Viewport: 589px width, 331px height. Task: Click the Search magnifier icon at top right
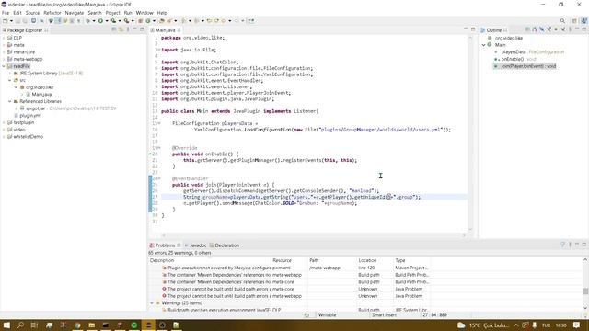click(x=562, y=21)
